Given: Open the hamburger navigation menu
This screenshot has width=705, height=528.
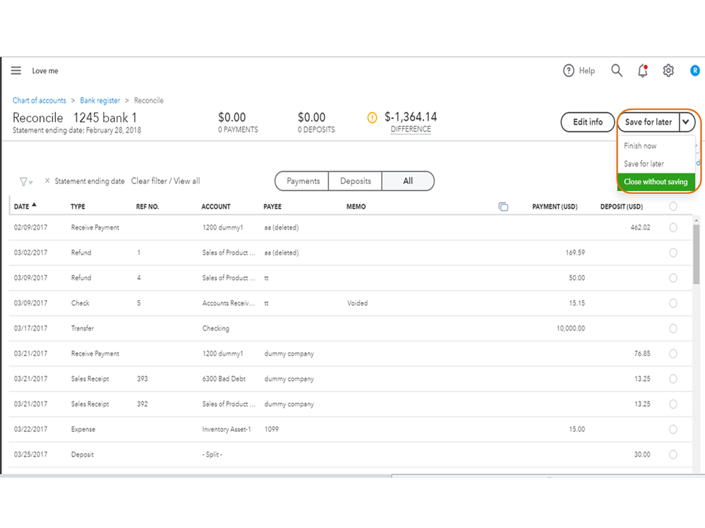Looking at the screenshot, I should pos(16,70).
